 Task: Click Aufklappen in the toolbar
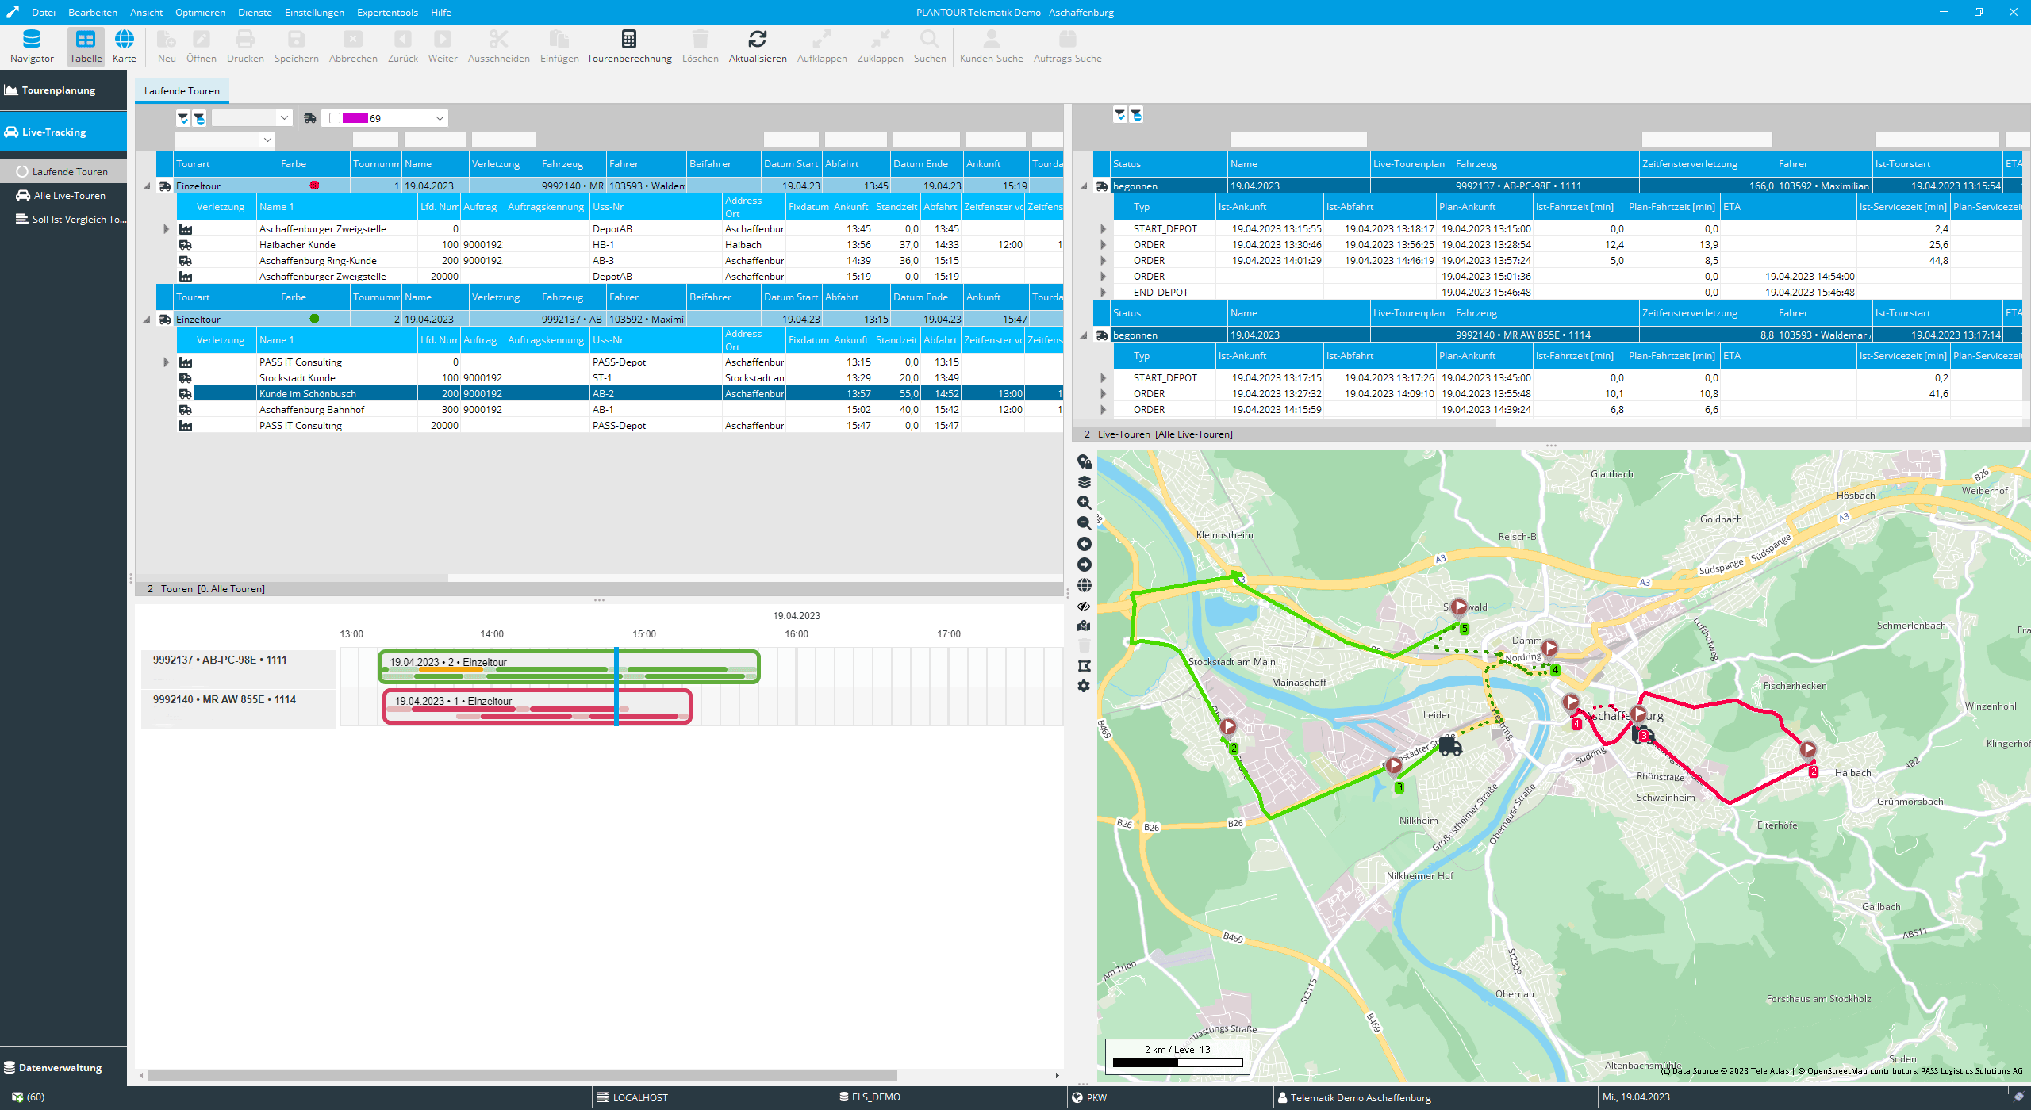(822, 47)
